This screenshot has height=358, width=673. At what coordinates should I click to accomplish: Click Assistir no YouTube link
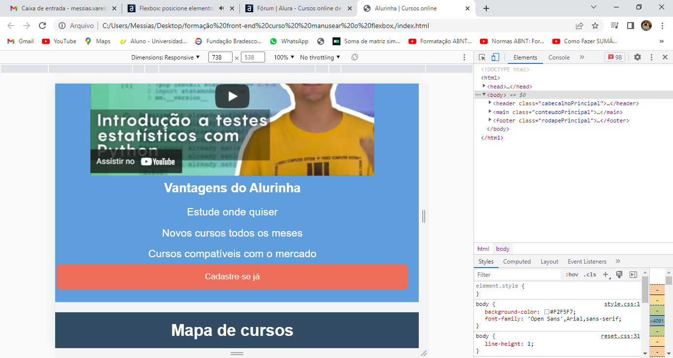tap(136, 161)
